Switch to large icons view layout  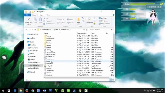[x=113, y=80]
